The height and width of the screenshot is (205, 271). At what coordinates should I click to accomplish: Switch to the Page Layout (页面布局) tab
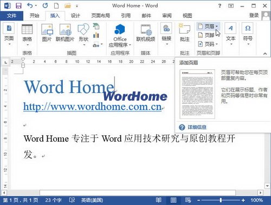pyautogui.click(x=101, y=16)
